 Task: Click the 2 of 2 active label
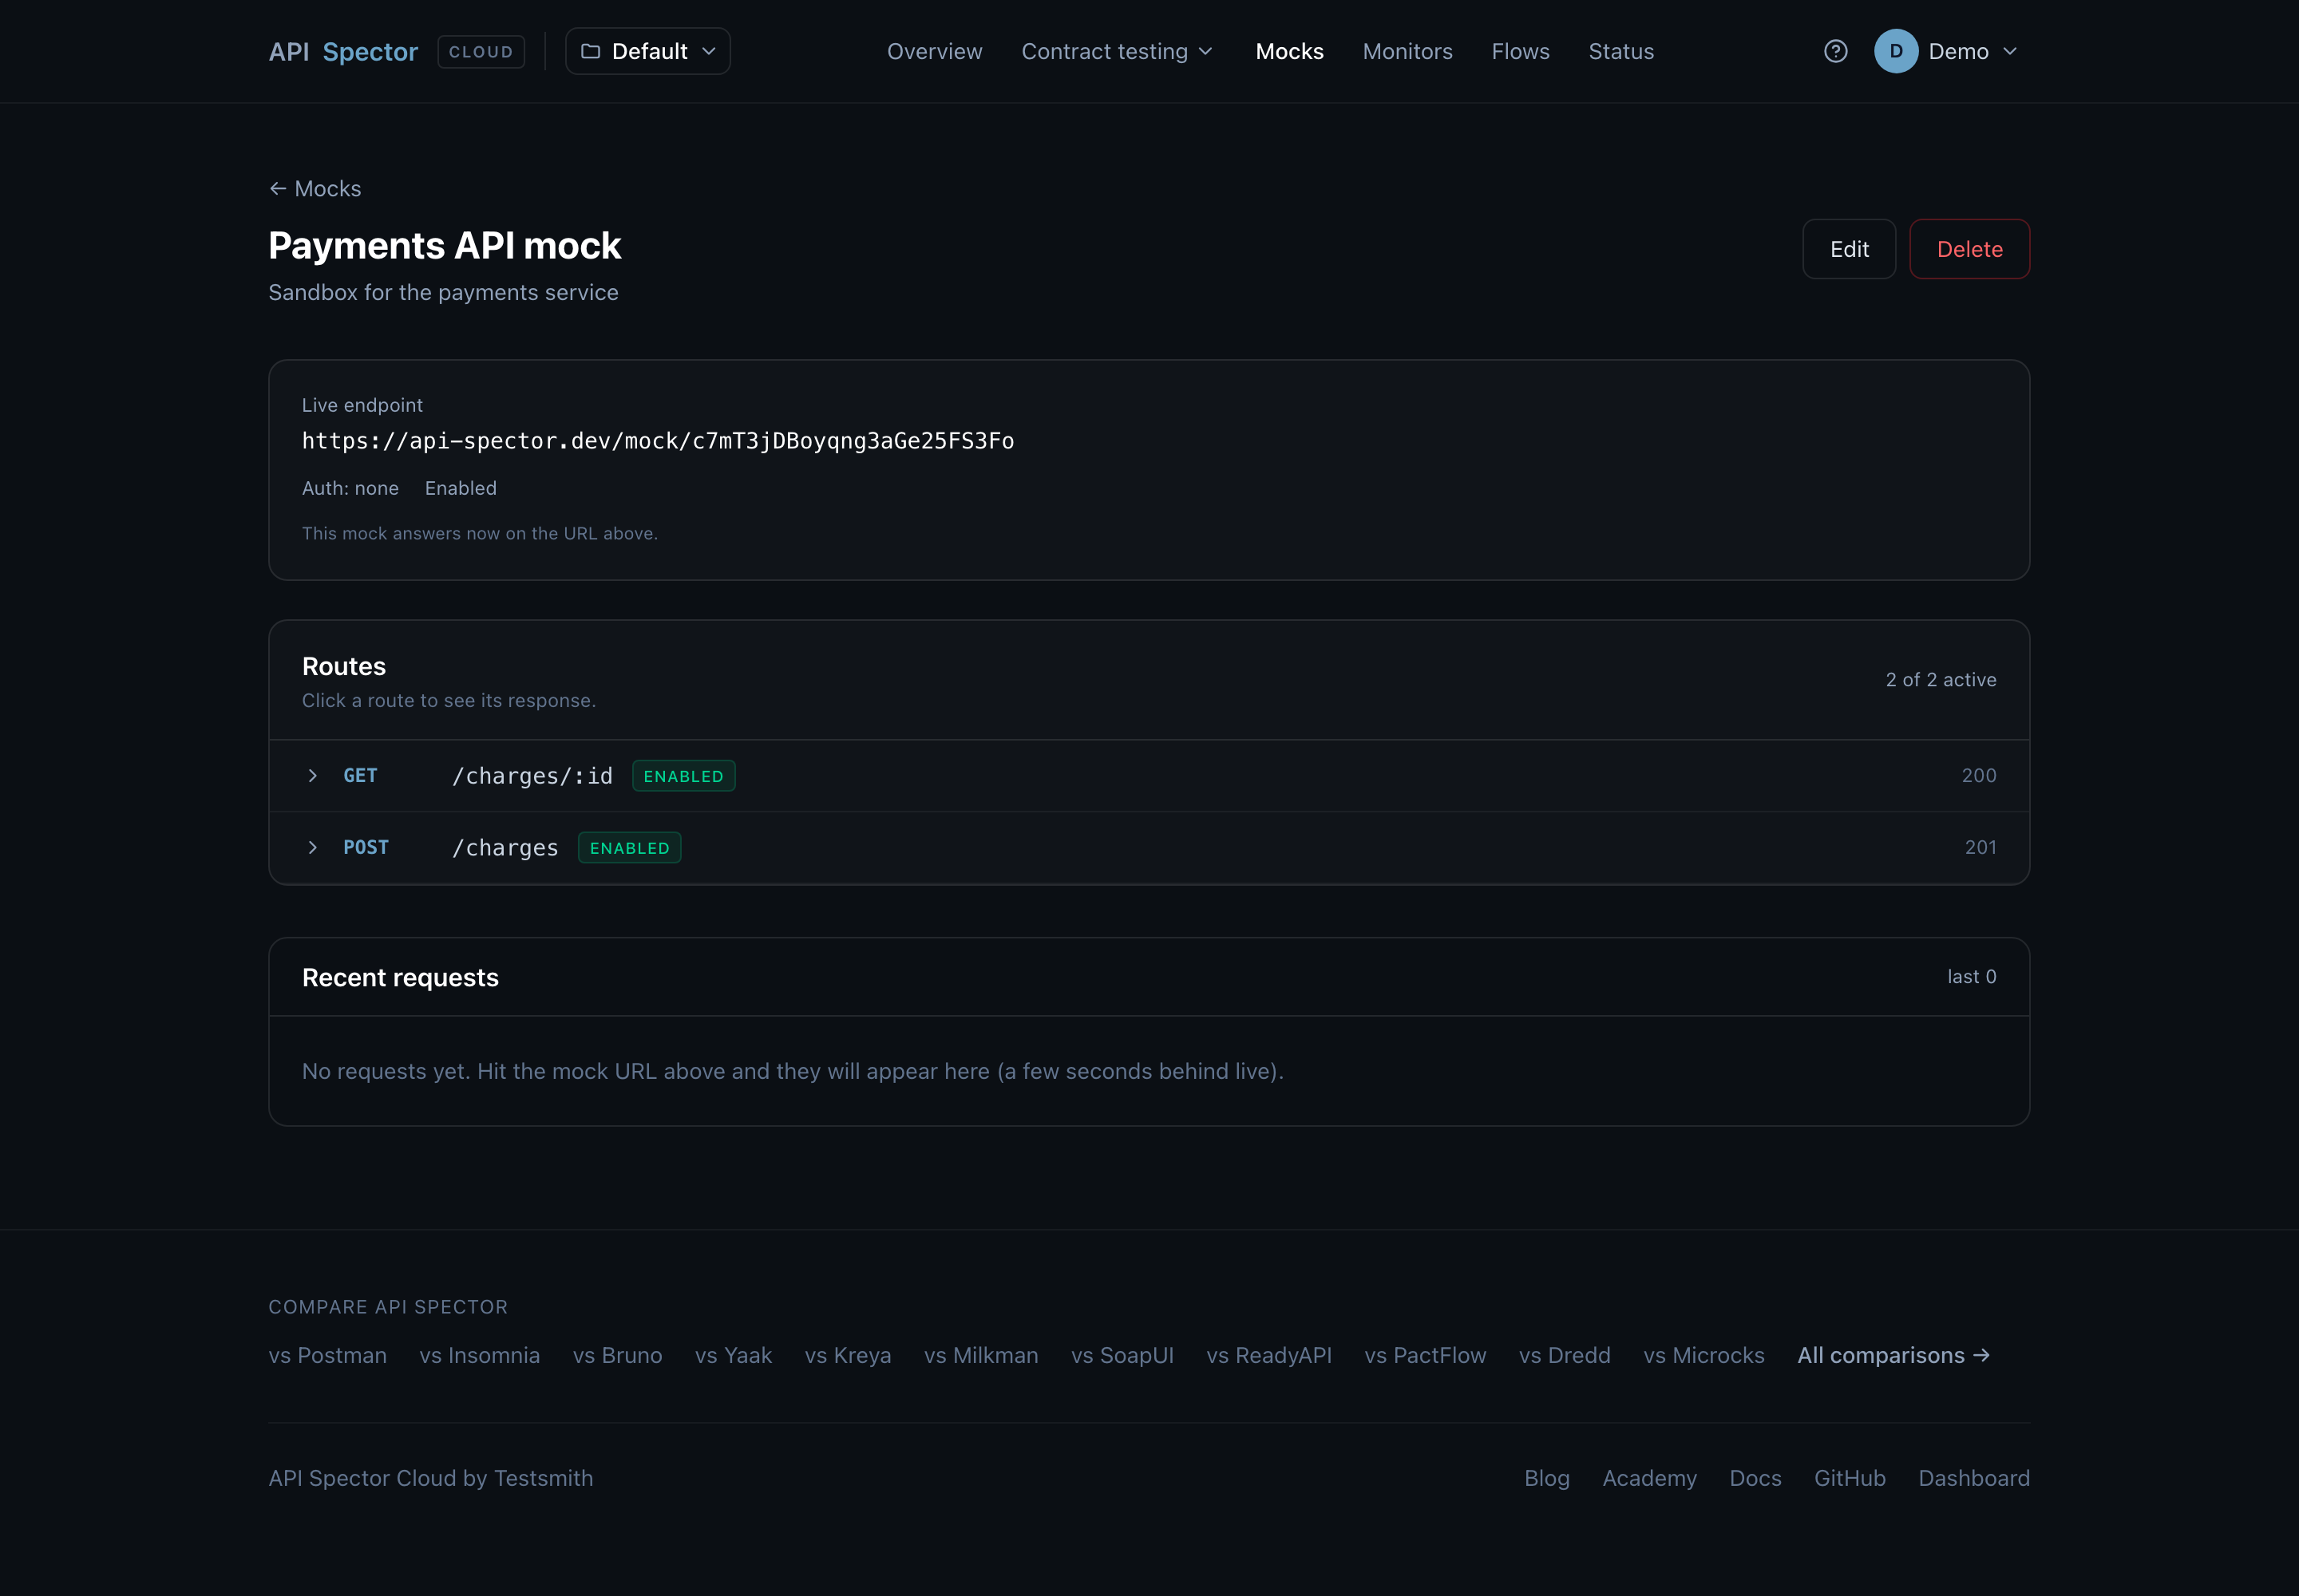(x=1941, y=680)
